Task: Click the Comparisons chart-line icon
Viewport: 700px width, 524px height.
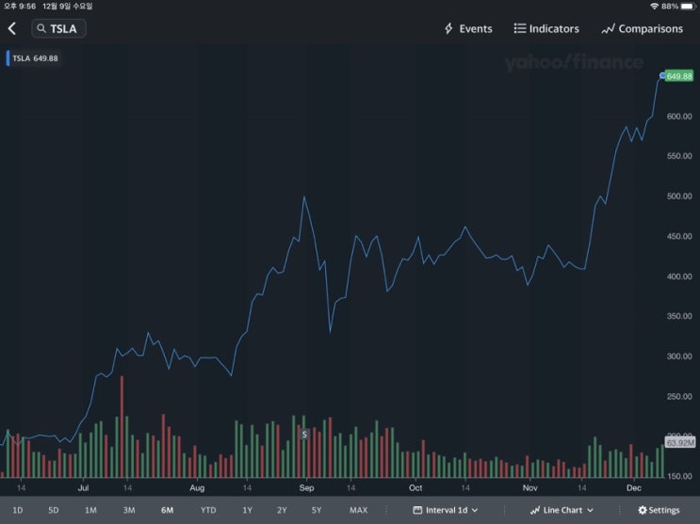Action: [608, 29]
